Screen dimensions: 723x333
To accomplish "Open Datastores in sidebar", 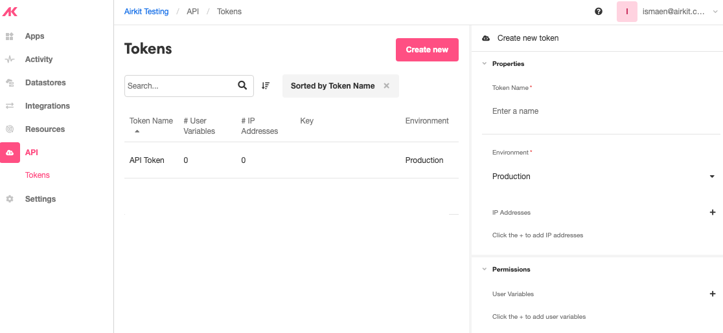I will 45,83.
